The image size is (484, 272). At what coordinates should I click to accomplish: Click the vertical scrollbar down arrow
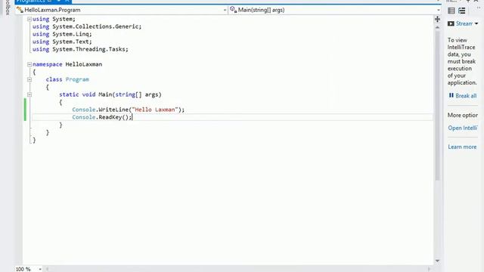click(x=437, y=261)
